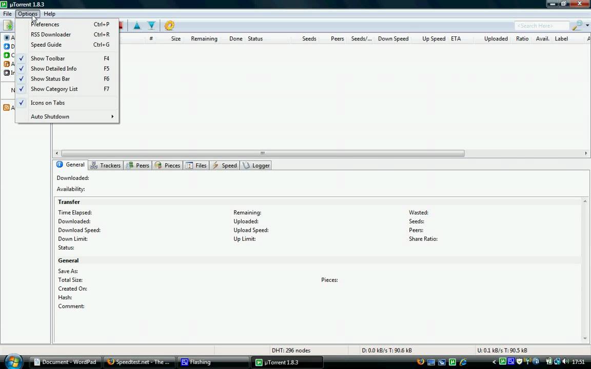Screen dimensions: 591x369
Task: Show hidden tray icons arrow
Action: tap(494, 362)
